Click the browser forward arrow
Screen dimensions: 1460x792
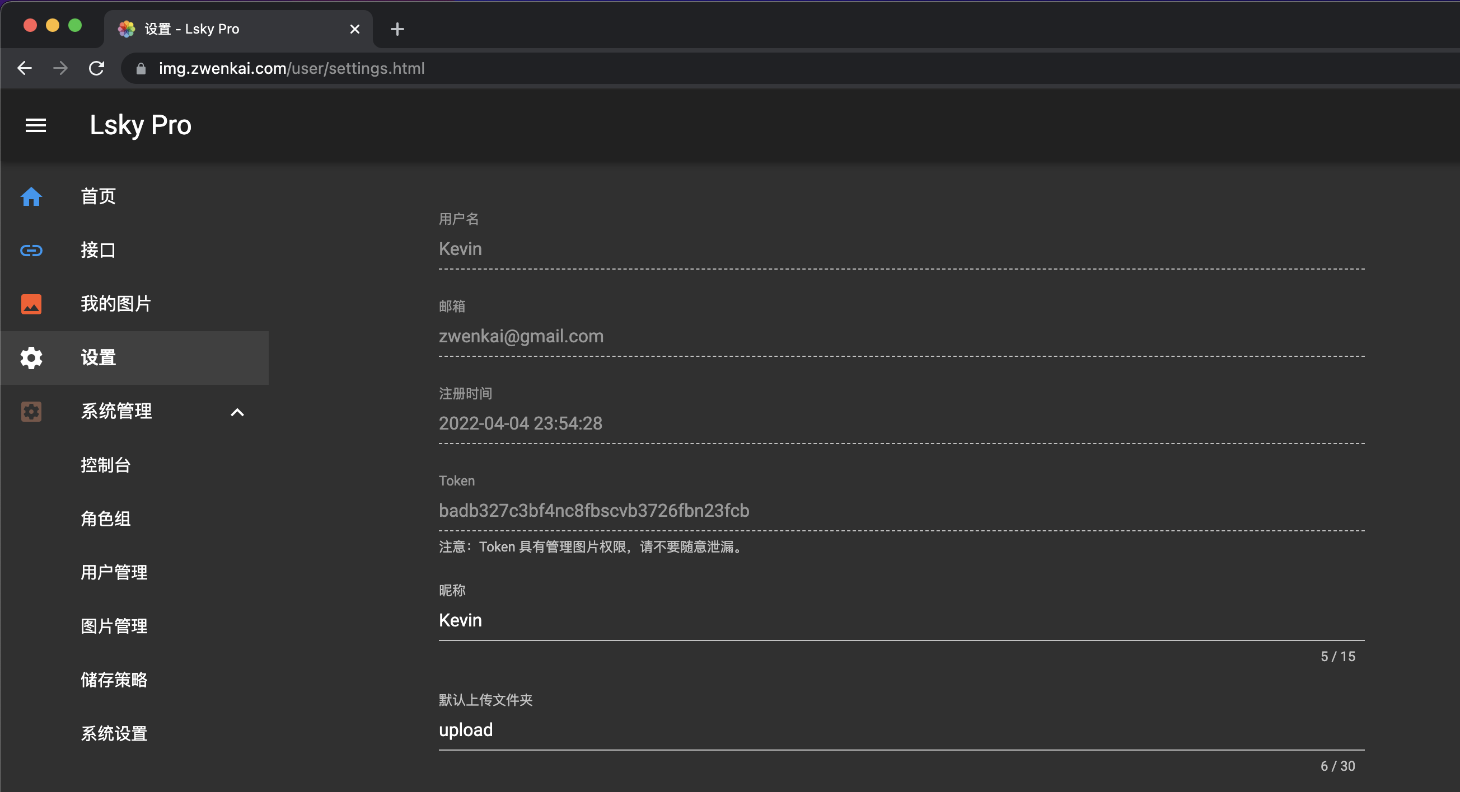pos(60,68)
